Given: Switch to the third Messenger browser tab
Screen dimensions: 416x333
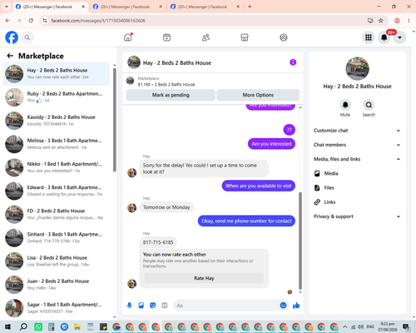Looking at the screenshot, I should pyautogui.click(x=206, y=7).
